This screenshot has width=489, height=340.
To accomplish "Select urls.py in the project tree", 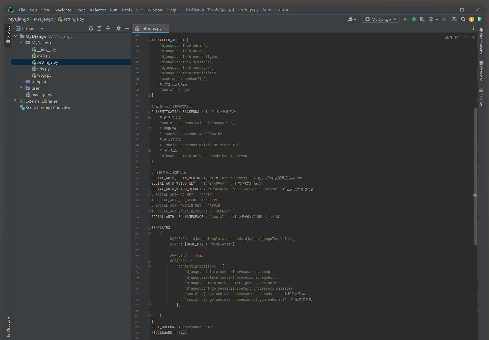I will click(x=43, y=69).
